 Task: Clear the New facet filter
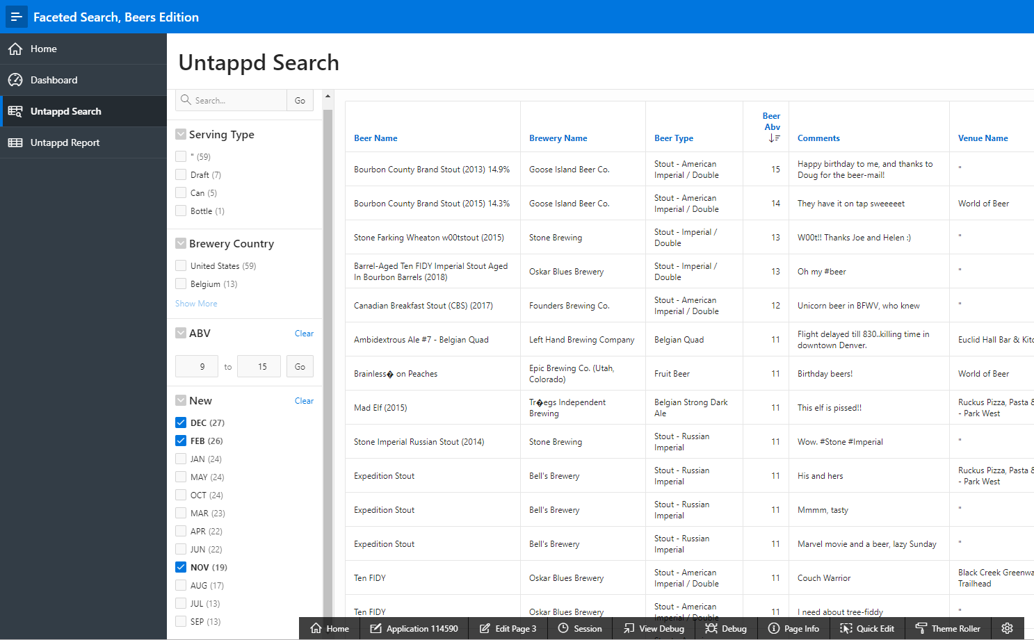click(x=304, y=401)
